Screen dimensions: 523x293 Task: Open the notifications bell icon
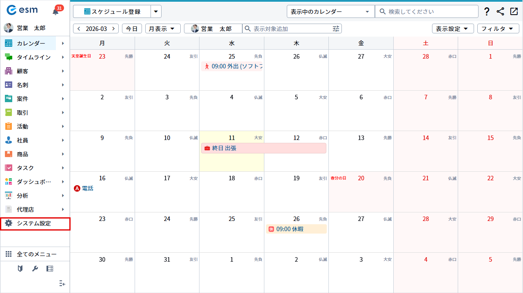tap(56, 11)
